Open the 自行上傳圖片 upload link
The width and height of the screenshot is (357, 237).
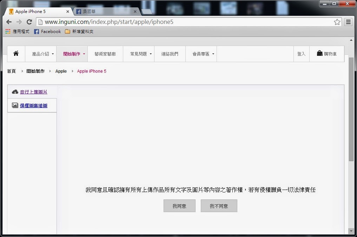[34, 92]
